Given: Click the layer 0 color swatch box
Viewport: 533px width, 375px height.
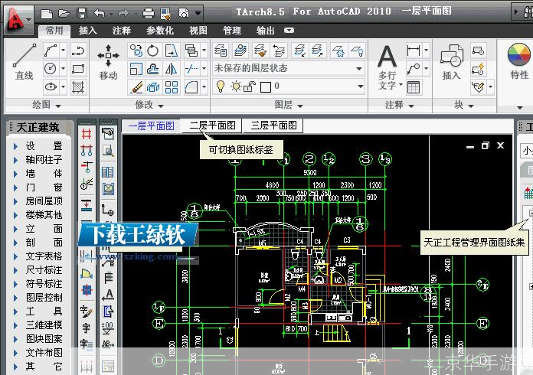Looking at the screenshot, I should coord(265,87).
